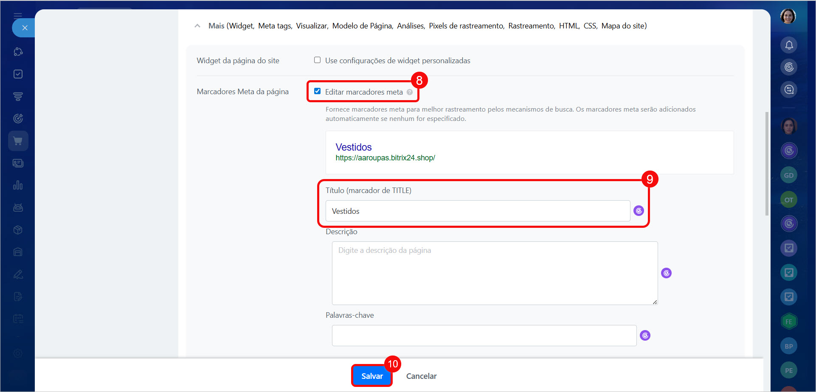Viewport: 816px width, 392px height.
Task: Click the CoPilot icon beside Descrição box
Action: tap(666, 273)
